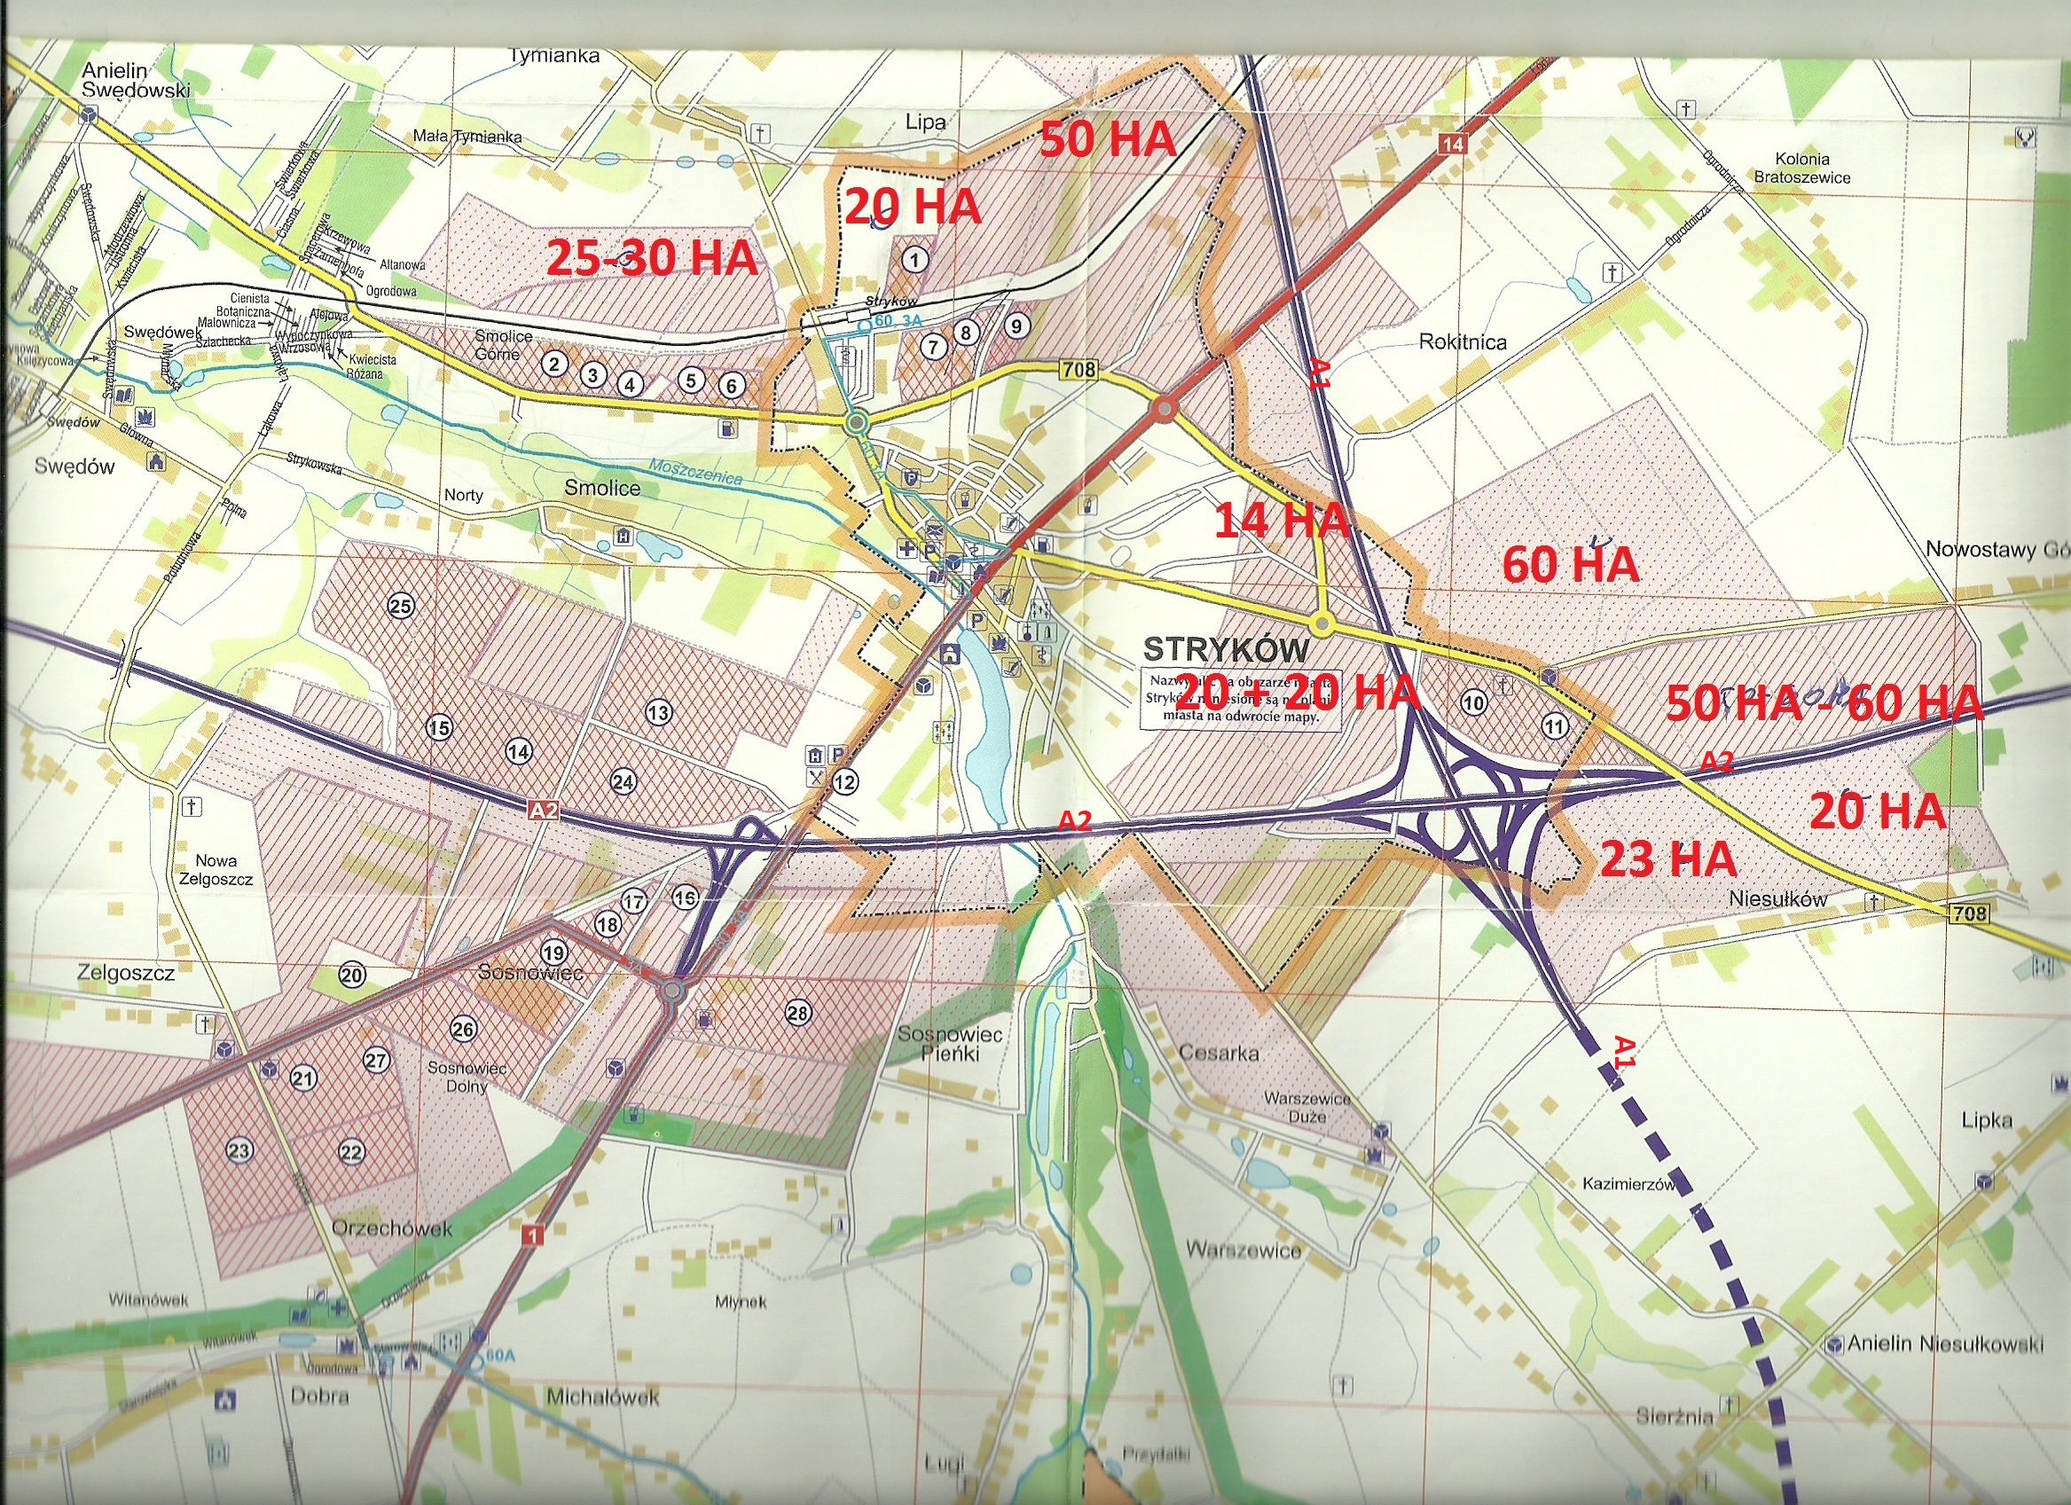
Task: Click the Rokitnica village label
Action: pyautogui.click(x=1462, y=341)
